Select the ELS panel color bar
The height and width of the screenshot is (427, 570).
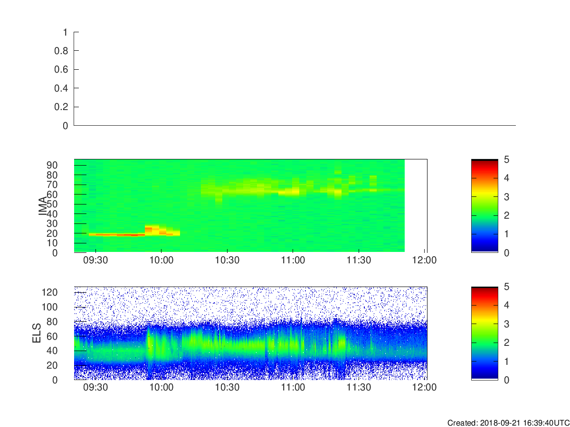pyautogui.click(x=484, y=333)
